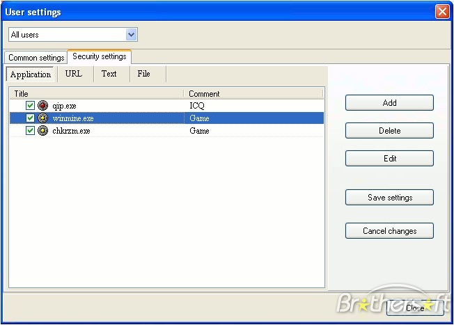Click the Add button
This screenshot has height=325, width=454.
[389, 103]
